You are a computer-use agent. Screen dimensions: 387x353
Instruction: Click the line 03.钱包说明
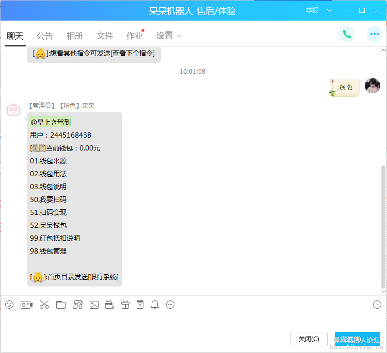tap(48, 187)
